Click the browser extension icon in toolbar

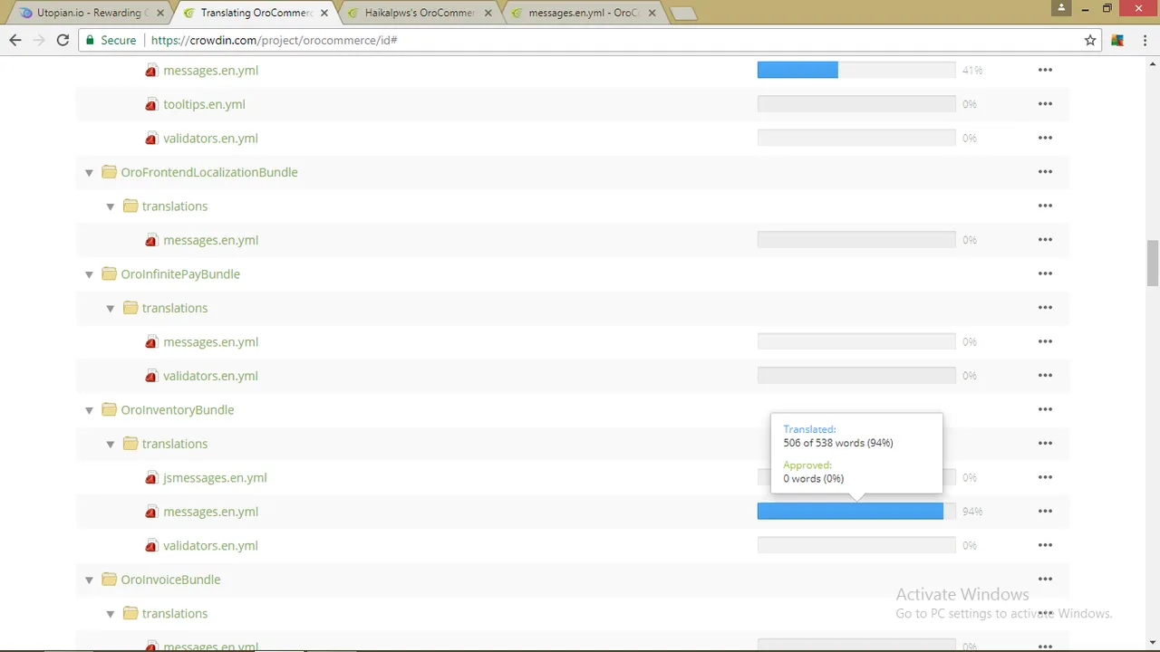pos(1117,40)
